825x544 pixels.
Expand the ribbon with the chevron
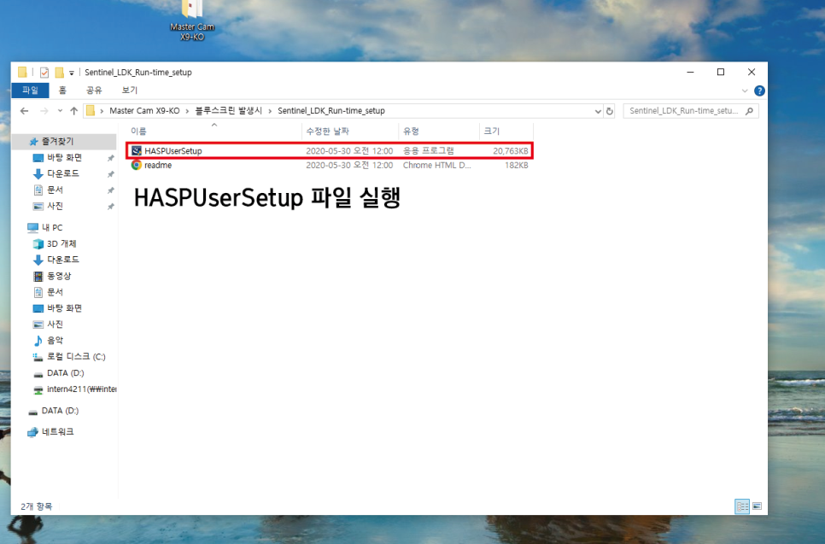click(745, 91)
